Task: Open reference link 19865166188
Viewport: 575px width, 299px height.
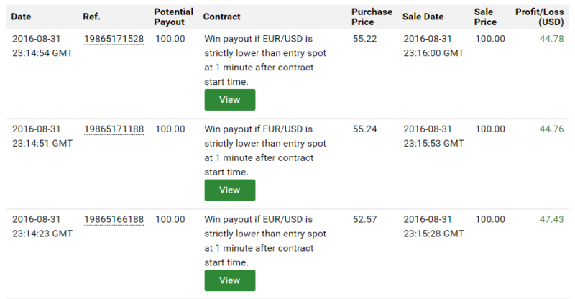Action: pyautogui.click(x=114, y=219)
